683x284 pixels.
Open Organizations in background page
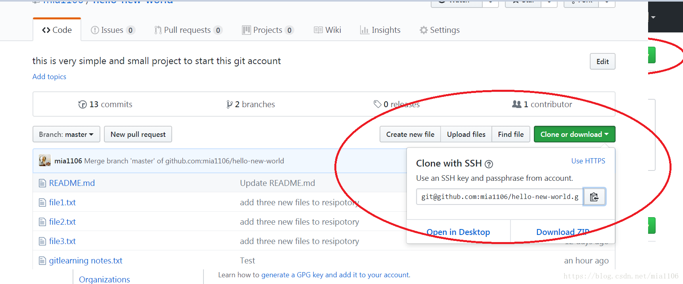[104, 279]
